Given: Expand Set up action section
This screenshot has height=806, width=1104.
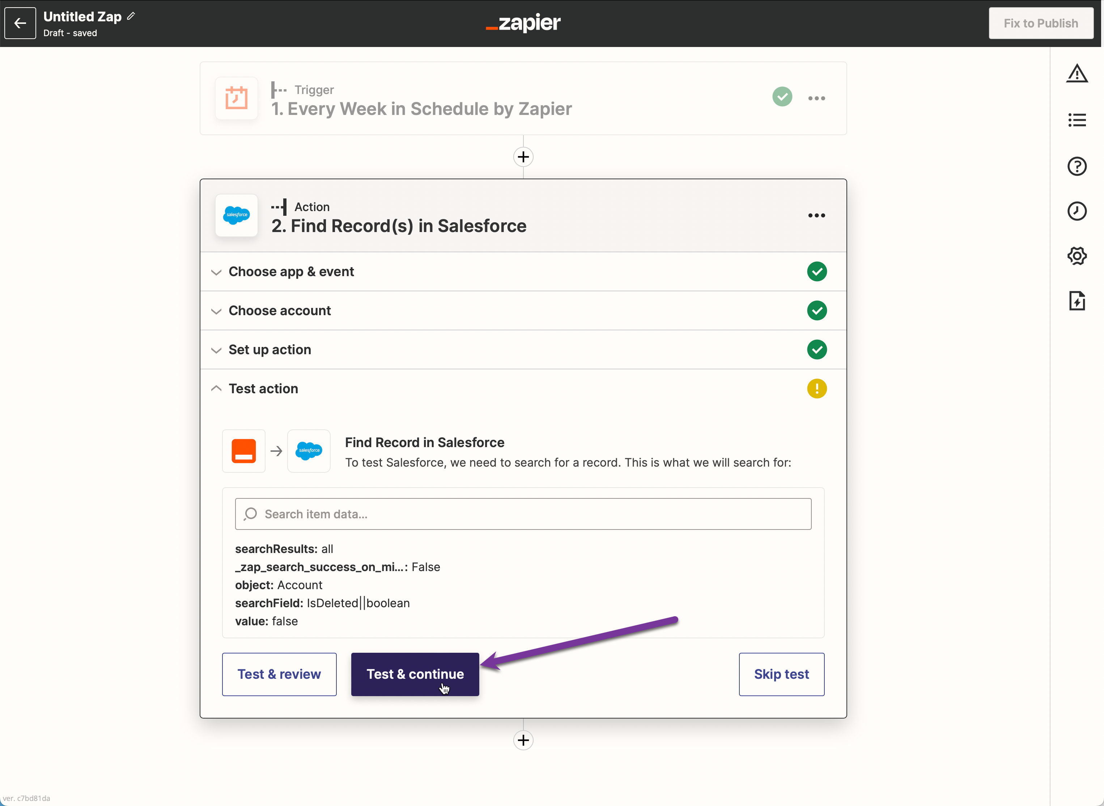Looking at the screenshot, I should tap(523, 350).
